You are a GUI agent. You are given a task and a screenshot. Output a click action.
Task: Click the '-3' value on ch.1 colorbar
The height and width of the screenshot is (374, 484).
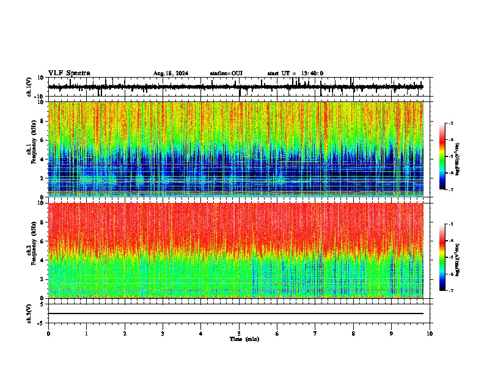click(451, 123)
